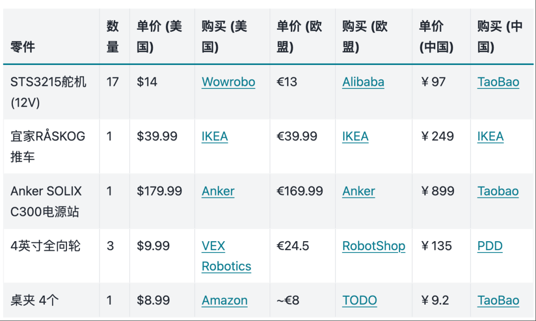Image resolution: width=536 pixels, height=321 pixels.
Task: Click PDD link for omni wheels
Action: pos(490,246)
